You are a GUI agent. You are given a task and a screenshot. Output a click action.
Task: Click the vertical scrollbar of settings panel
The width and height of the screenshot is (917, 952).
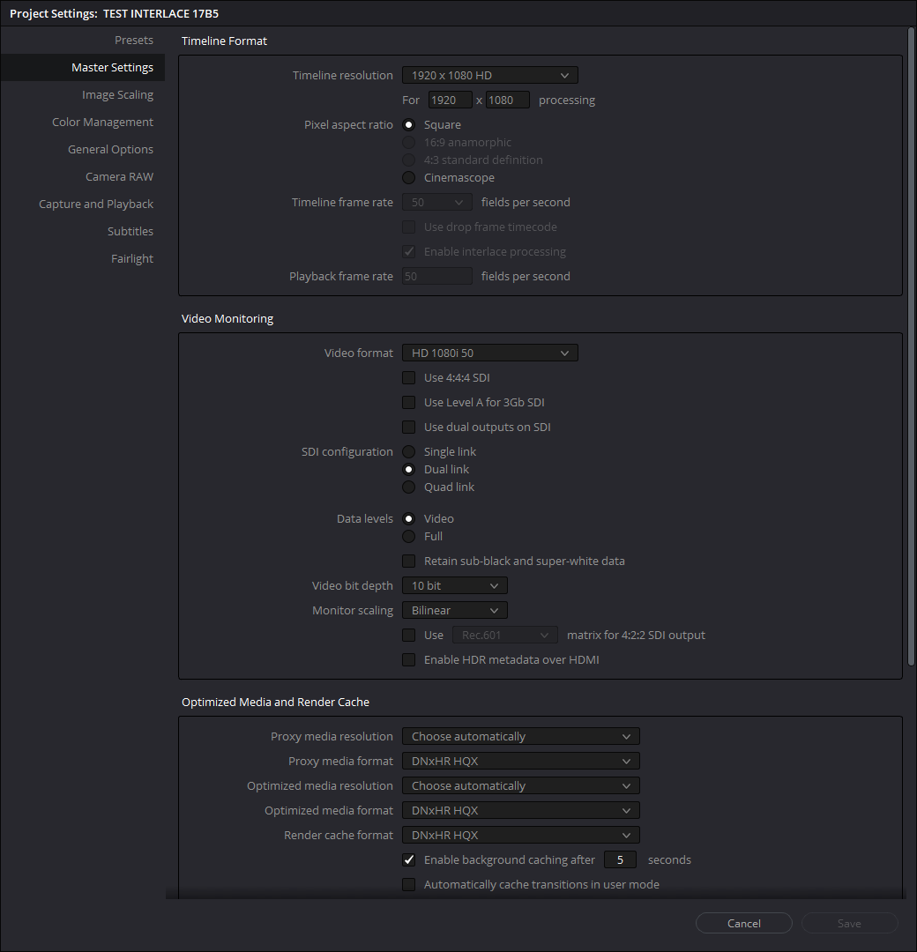click(x=910, y=346)
